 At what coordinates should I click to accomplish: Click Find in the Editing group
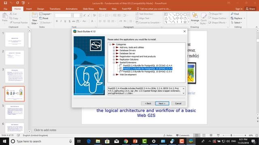(235, 14)
